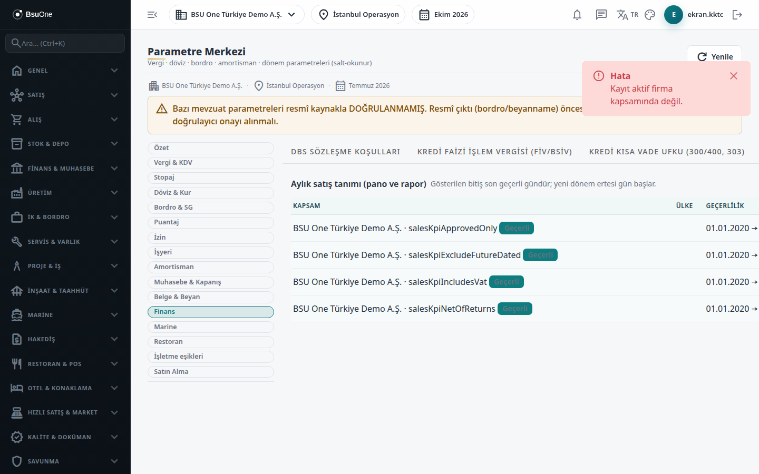
Task: Click the BsuOne logo in sidebar
Action: point(33,14)
